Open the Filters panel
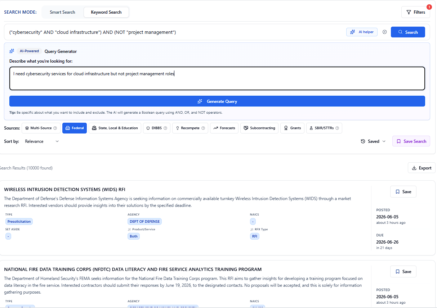The width and height of the screenshot is (437, 308). (416, 12)
